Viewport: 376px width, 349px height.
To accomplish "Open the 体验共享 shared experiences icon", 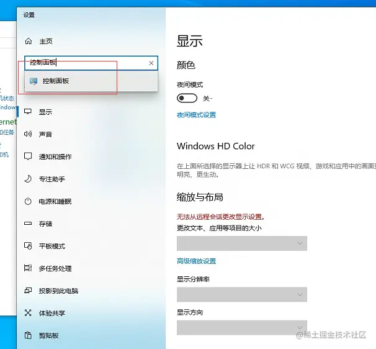I will point(28,313).
